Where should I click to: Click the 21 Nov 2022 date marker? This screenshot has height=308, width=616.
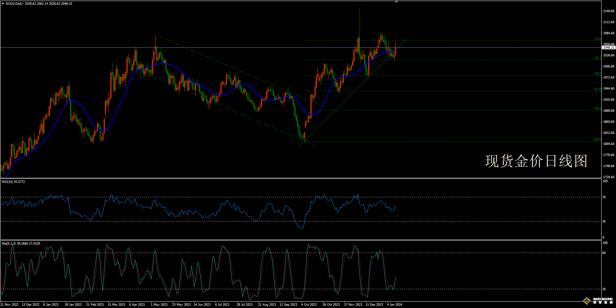[9, 305]
